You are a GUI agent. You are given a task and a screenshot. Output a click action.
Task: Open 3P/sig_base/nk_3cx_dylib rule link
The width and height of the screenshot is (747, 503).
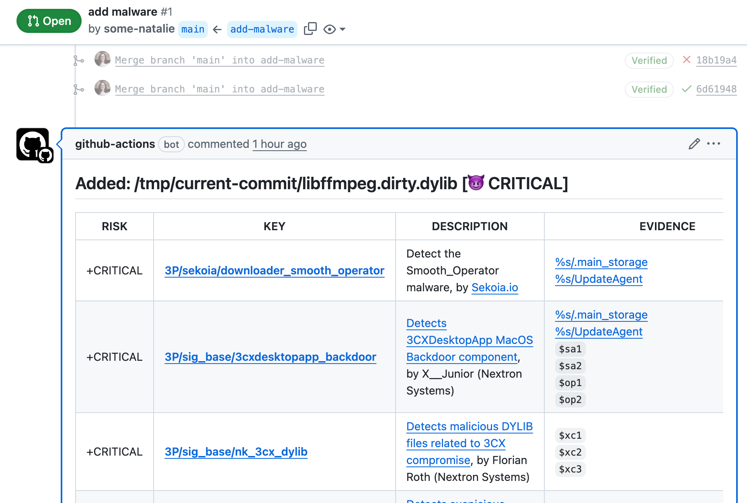pyautogui.click(x=236, y=452)
